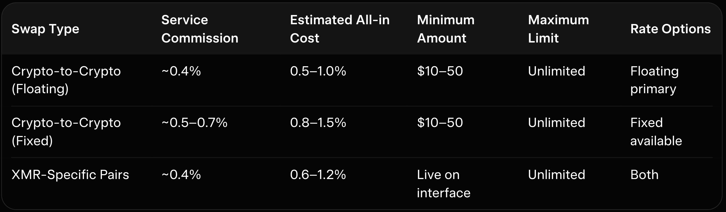Click the Service Commission column header
The image size is (726, 212).
click(x=200, y=29)
